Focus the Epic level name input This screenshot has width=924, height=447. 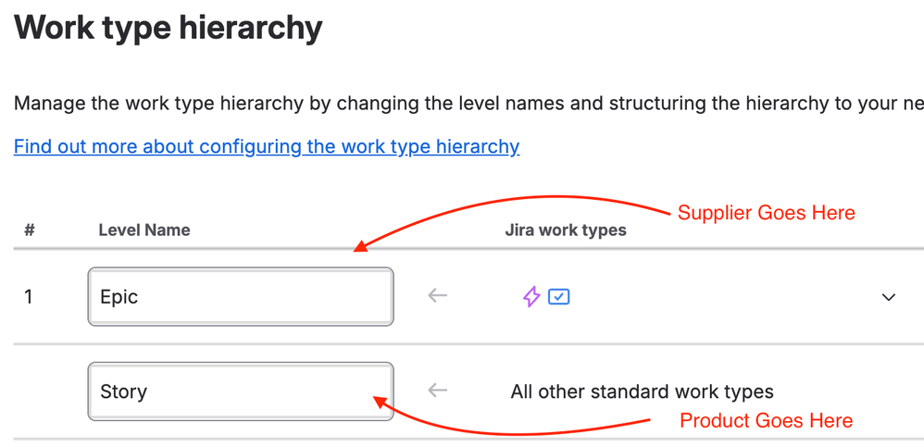click(x=241, y=296)
